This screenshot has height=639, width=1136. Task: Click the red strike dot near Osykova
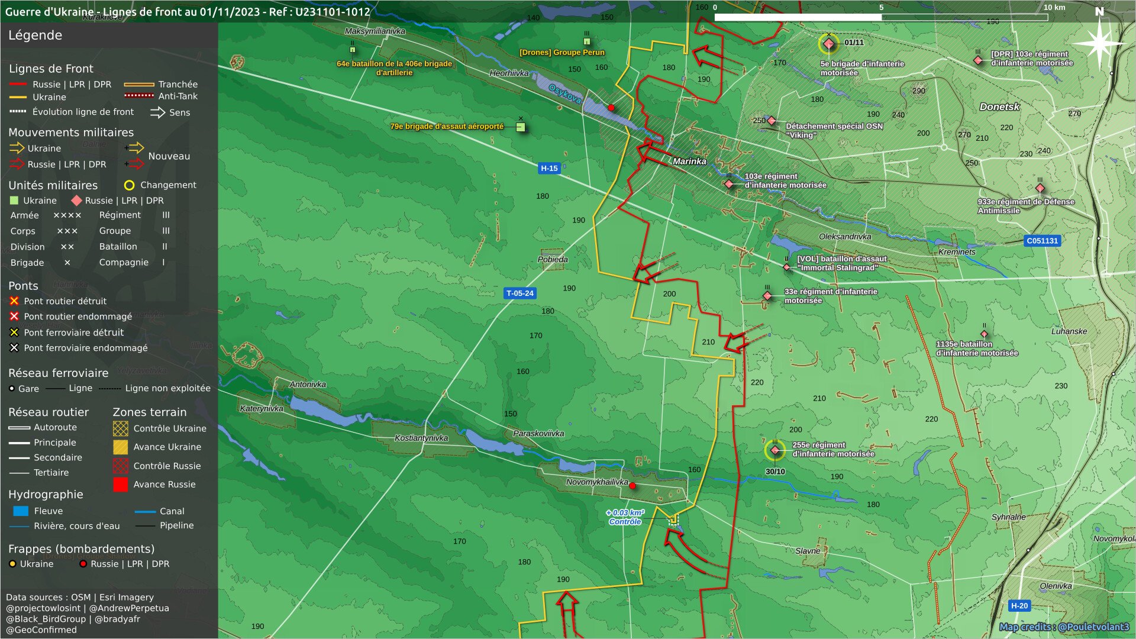click(x=611, y=108)
